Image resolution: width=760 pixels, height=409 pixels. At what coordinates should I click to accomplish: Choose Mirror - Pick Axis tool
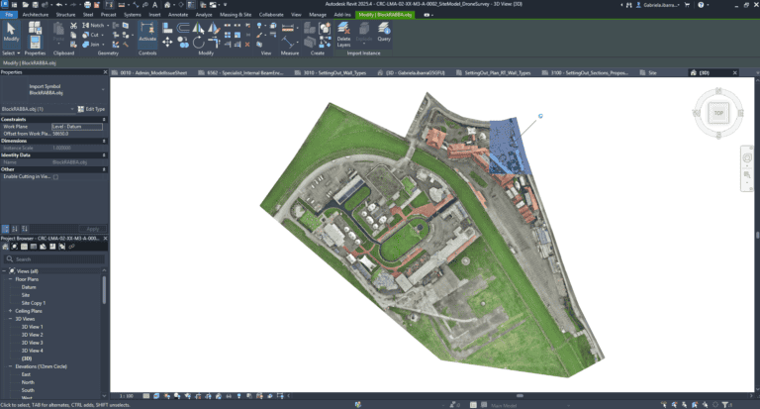click(x=198, y=28)
